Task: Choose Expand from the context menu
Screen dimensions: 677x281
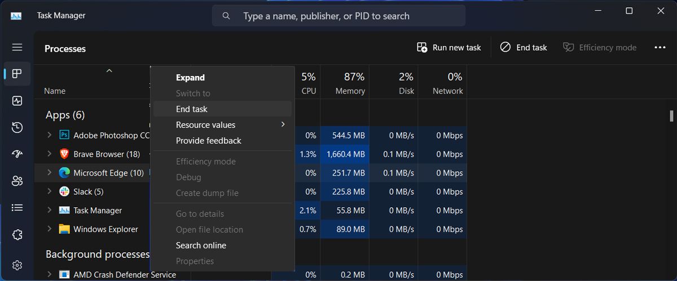Action: 222,78
